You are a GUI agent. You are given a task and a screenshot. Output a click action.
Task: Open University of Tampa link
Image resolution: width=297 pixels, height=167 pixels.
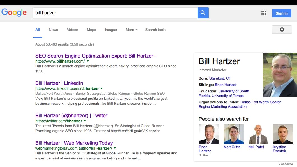point(228,96)
